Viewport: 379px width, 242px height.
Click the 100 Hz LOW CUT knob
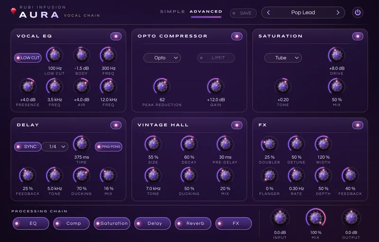[54, 55]
